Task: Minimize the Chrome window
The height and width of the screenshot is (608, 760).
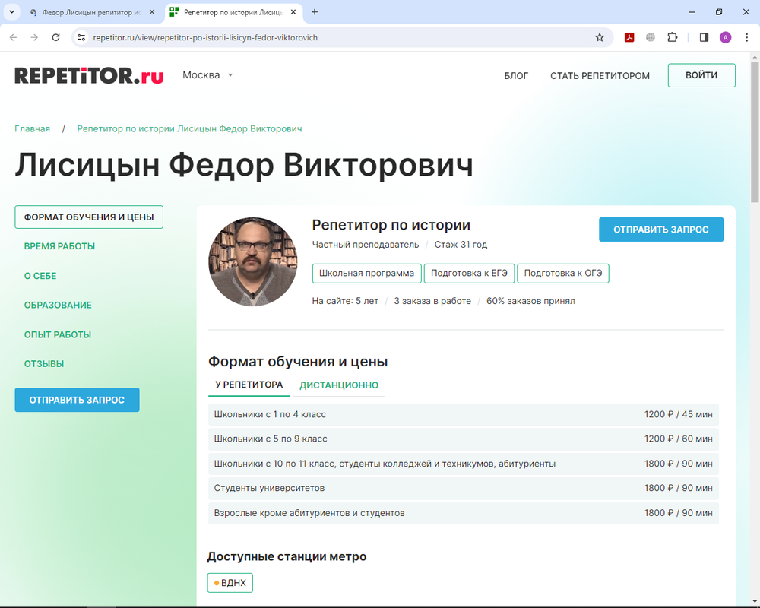Action: coord(692,12)
